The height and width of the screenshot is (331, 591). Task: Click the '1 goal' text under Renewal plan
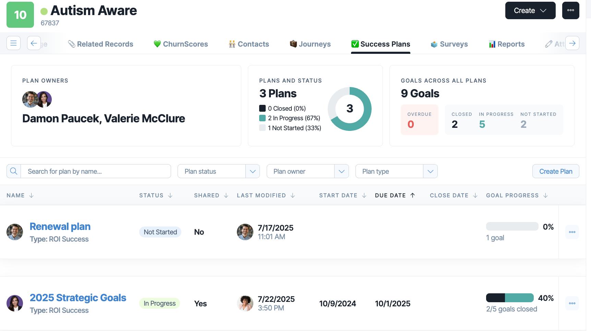[495, 238]
